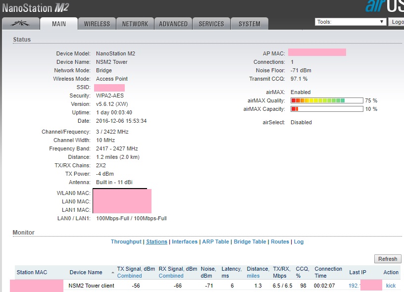
Task: Select the Network Mode value Bridge
Action: click(104, 70)
